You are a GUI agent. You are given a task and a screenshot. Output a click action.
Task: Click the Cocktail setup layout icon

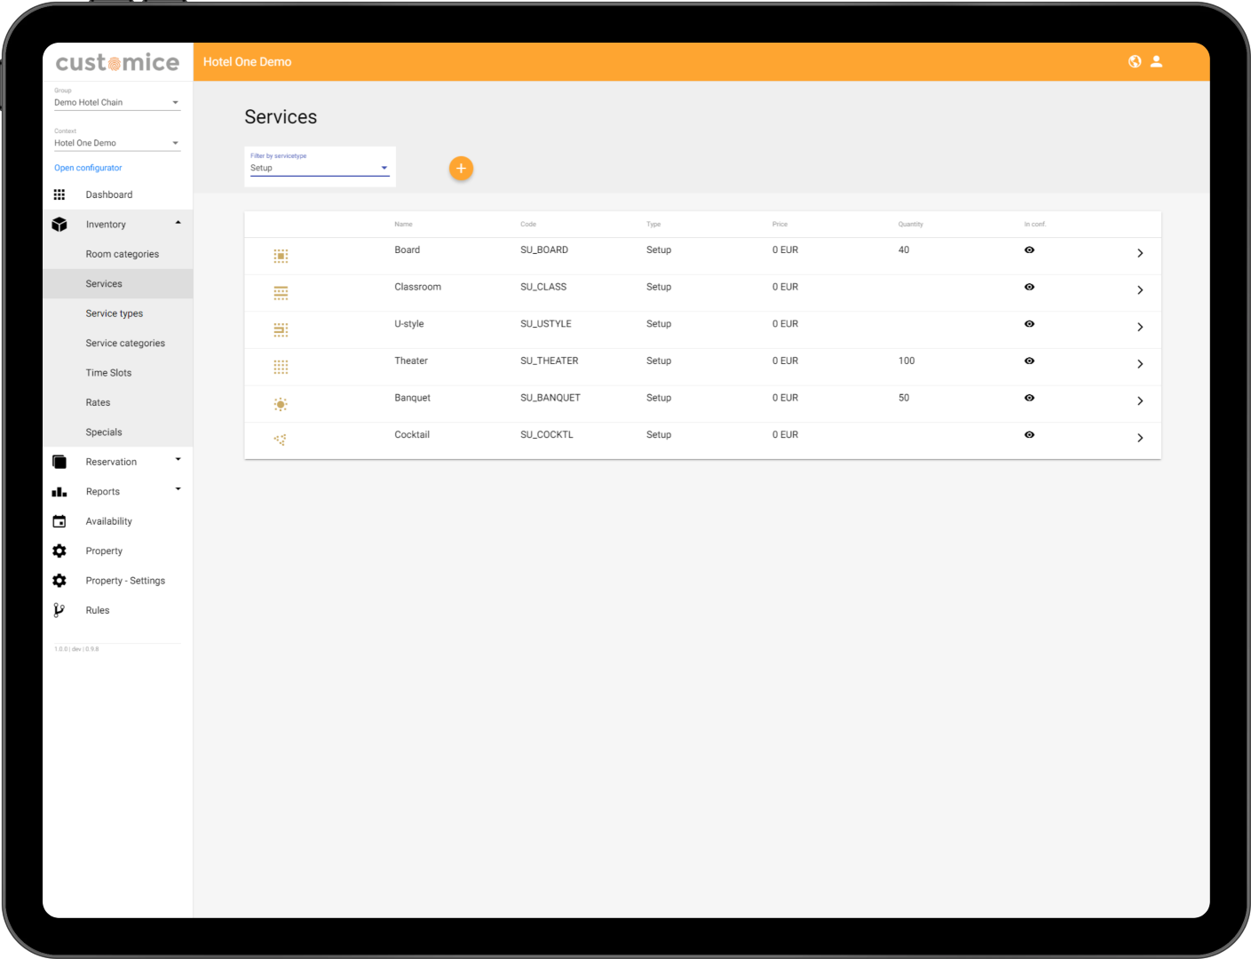[x=281, y=440]
